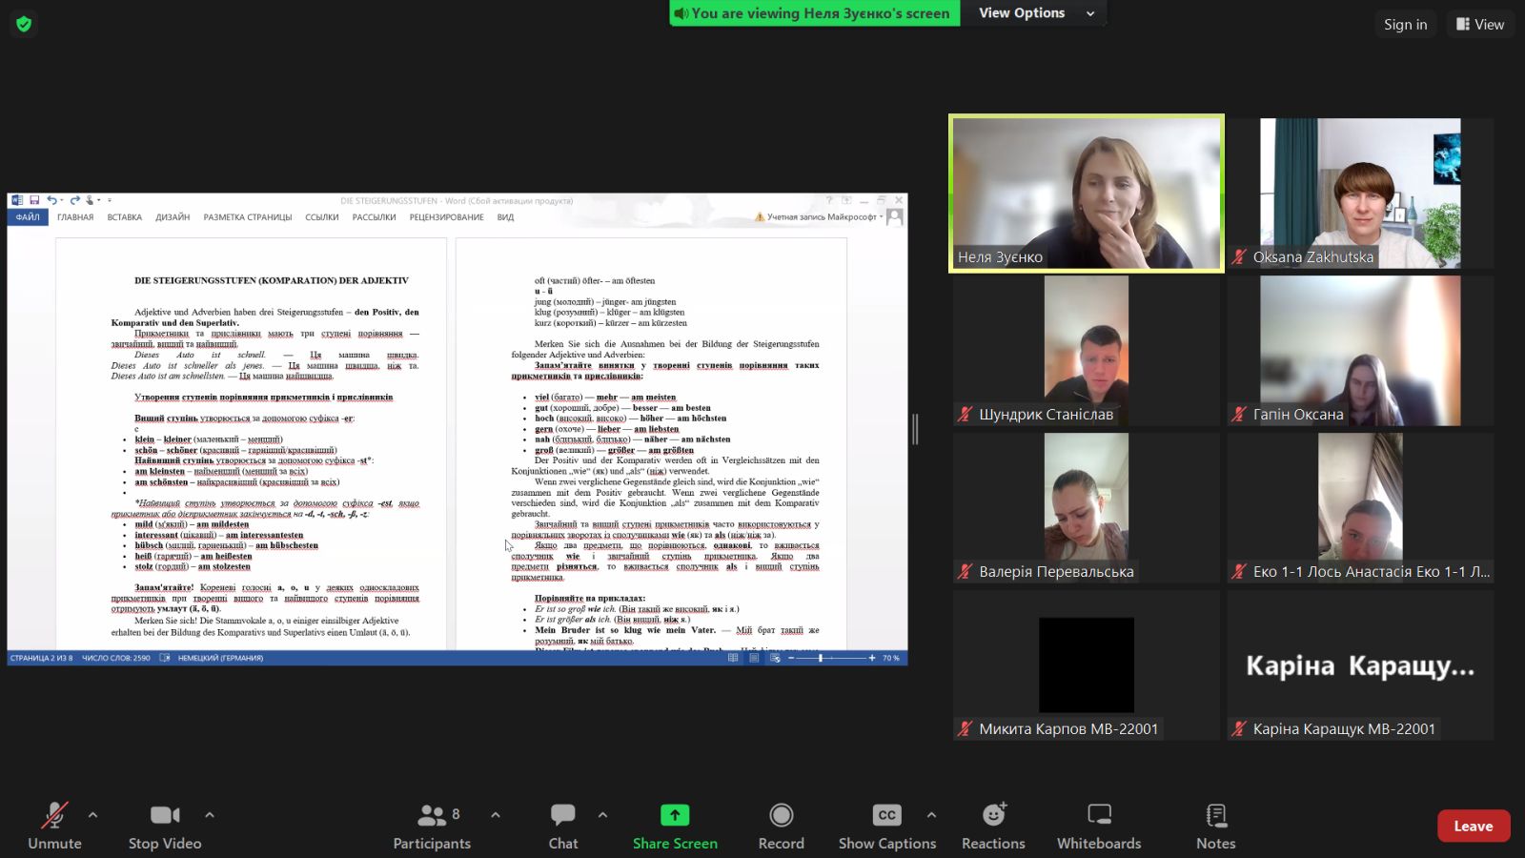Open the Participants panel

tap(432, 826)
